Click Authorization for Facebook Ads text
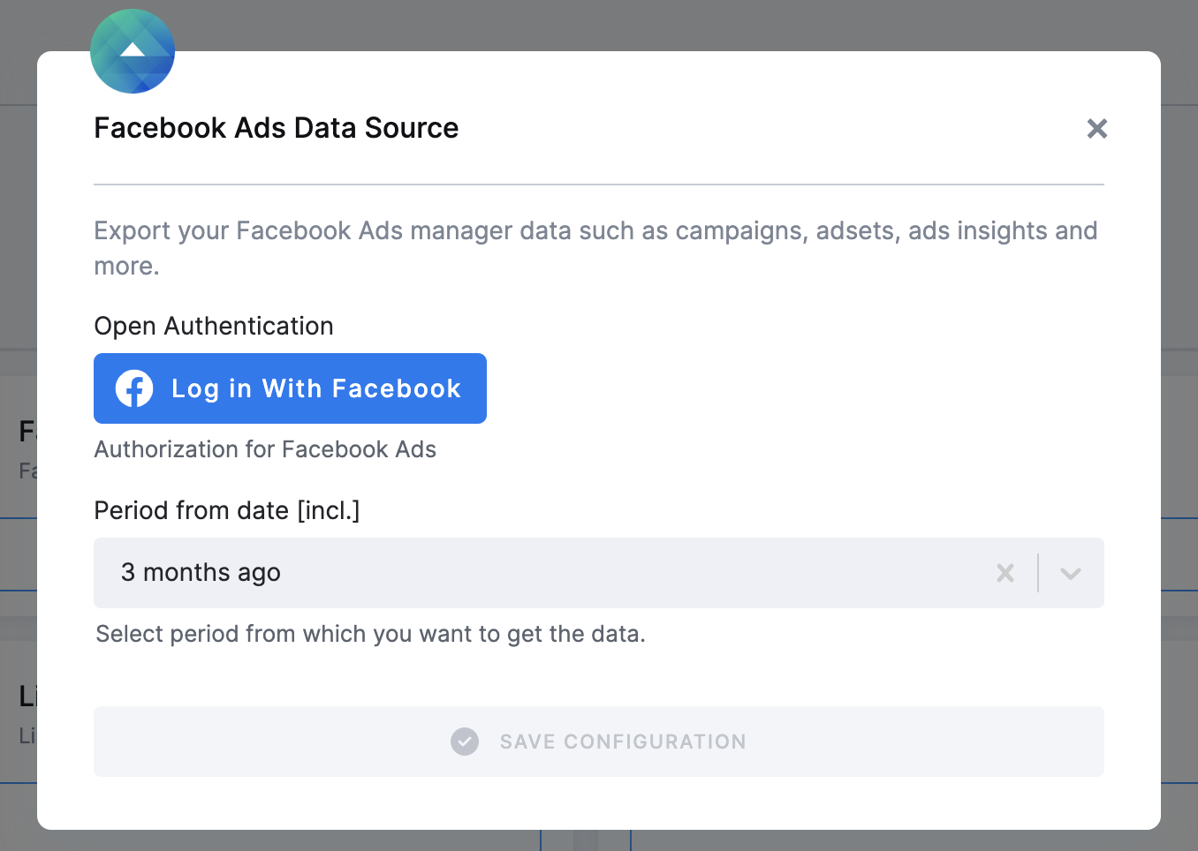This screenshot has width=1198, height=851. [x=265, y=449]
